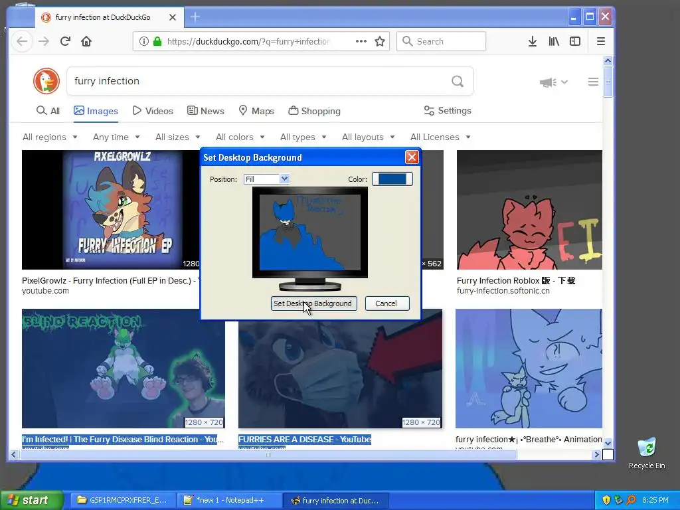Image resolution: width=680 pixels, height=510 pixels.
Task: Click the Firefox Search box
Action: click(441, 41)
